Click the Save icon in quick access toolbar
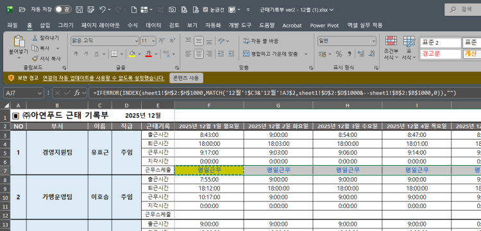Viewport: 481px width, 231px height. (x=79, y=10)
